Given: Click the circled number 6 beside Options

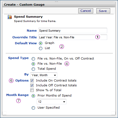Looking at the screenshot, I should pyautogui.click(x=11, y=81).
